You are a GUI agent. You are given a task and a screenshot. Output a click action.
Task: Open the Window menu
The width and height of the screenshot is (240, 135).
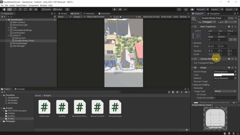43,5
